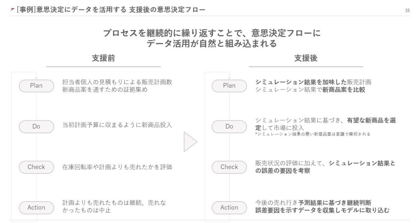Click the triangle arrow between the two flows
Screen dimensions: 419x223
(x=191, y=142)
